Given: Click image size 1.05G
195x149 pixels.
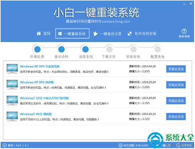Looking at the screenshot, I should [146, 87].
